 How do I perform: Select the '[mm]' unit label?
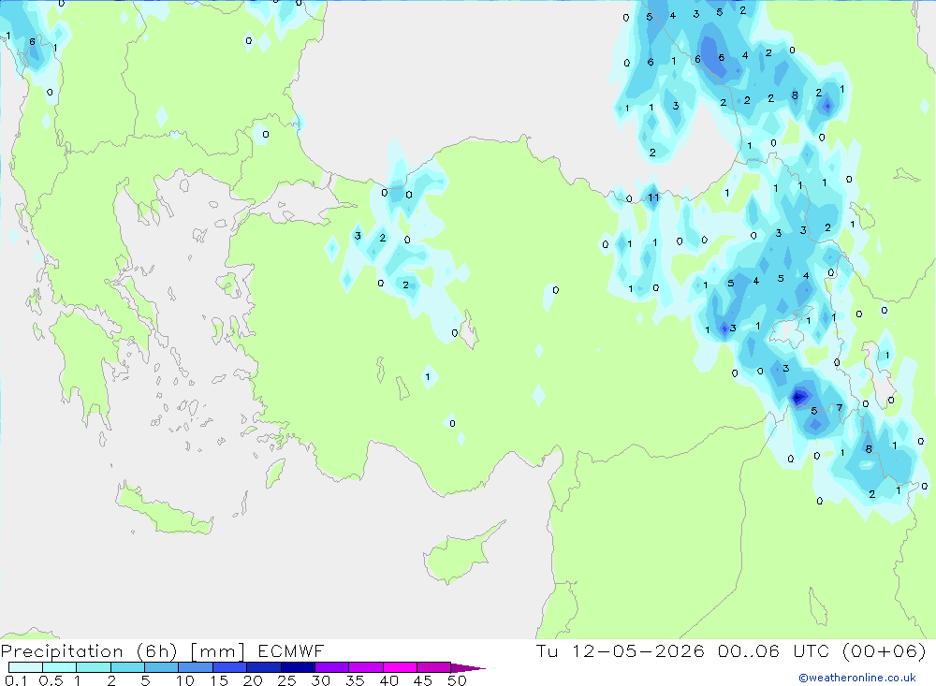(x=218, y=651)
